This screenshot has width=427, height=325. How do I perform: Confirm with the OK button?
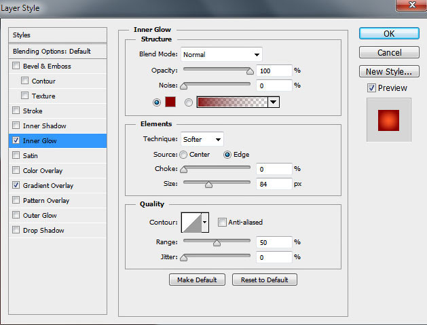point(389,33)
